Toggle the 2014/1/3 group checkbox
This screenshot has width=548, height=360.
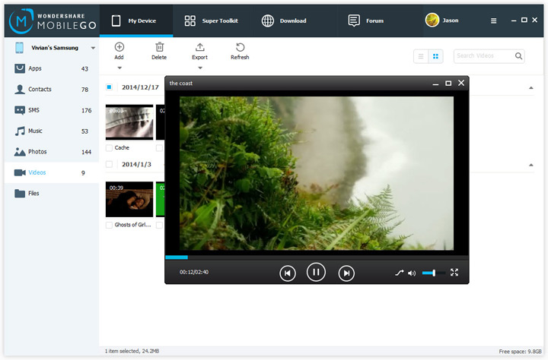109,164
